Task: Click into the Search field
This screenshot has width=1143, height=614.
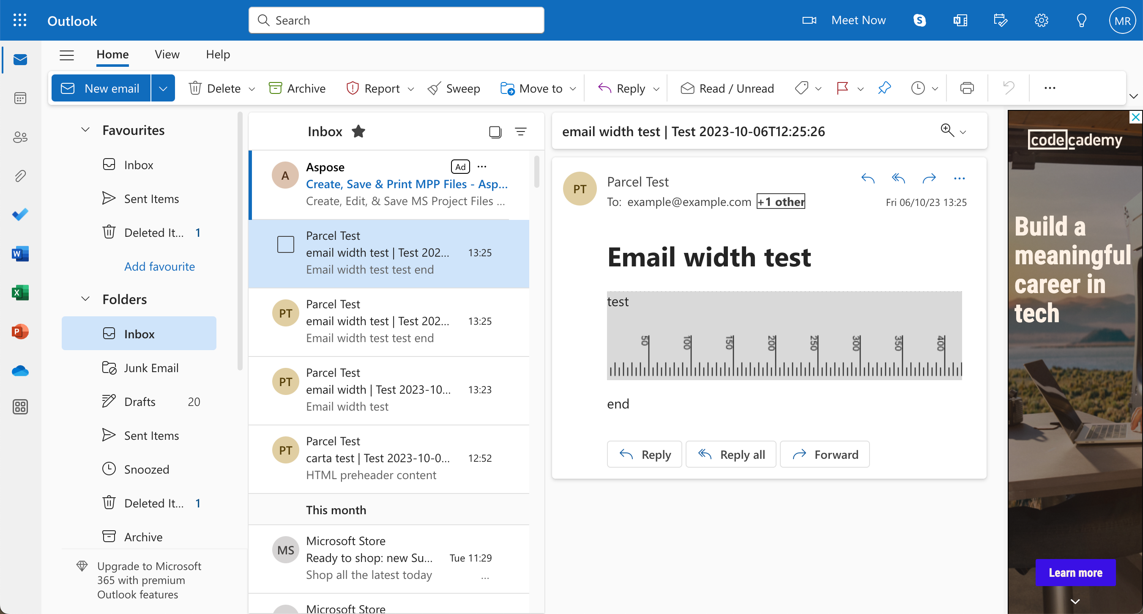Action: tap(396, 20)
